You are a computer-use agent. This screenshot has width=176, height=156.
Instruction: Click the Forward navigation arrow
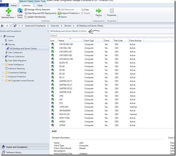7,26
